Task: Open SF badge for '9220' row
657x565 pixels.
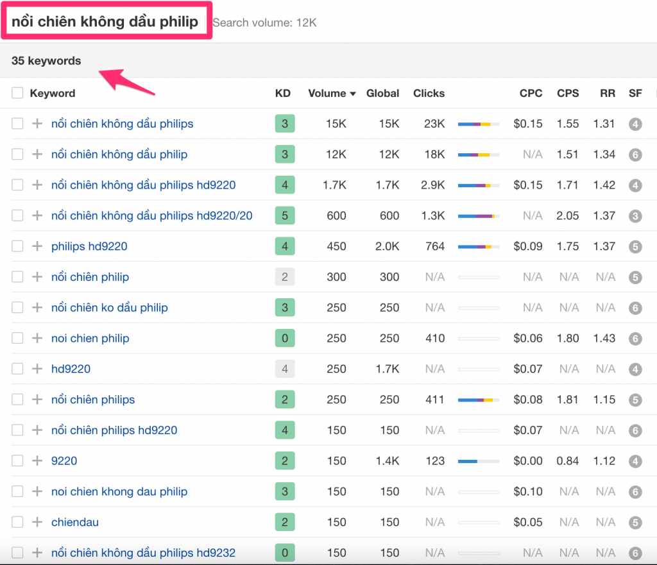Action: pos(635,461)
